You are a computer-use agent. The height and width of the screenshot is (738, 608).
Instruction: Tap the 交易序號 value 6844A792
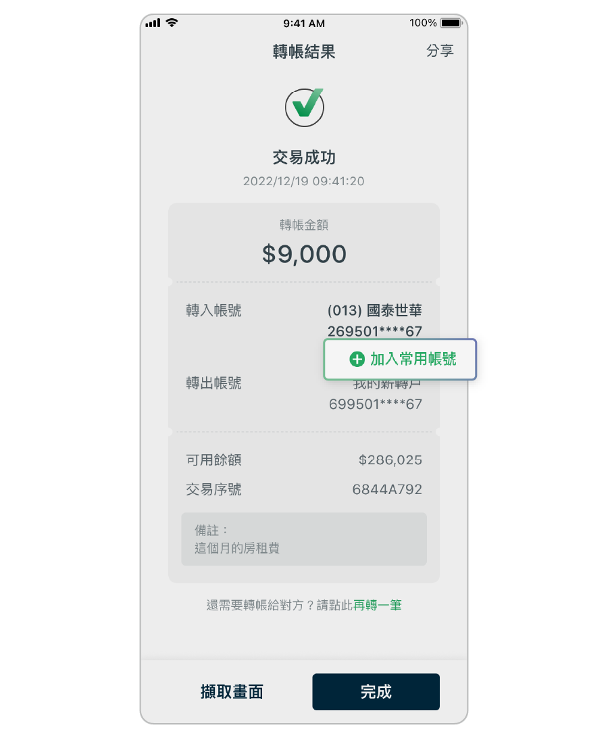pos(387,489)
